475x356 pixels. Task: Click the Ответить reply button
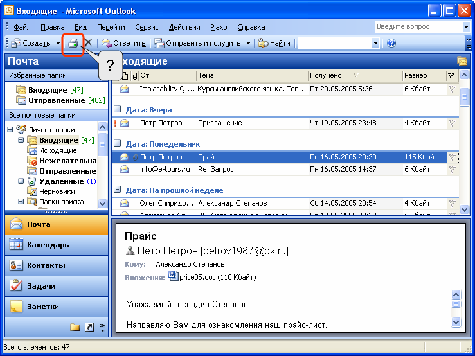click(123, 43)
